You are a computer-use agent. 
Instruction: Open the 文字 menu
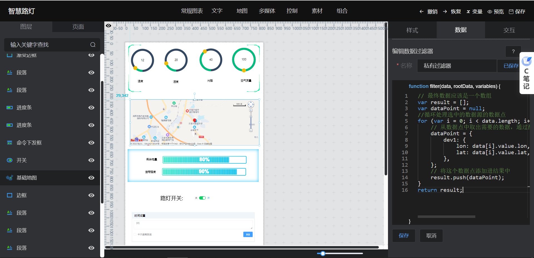[217, 11]
